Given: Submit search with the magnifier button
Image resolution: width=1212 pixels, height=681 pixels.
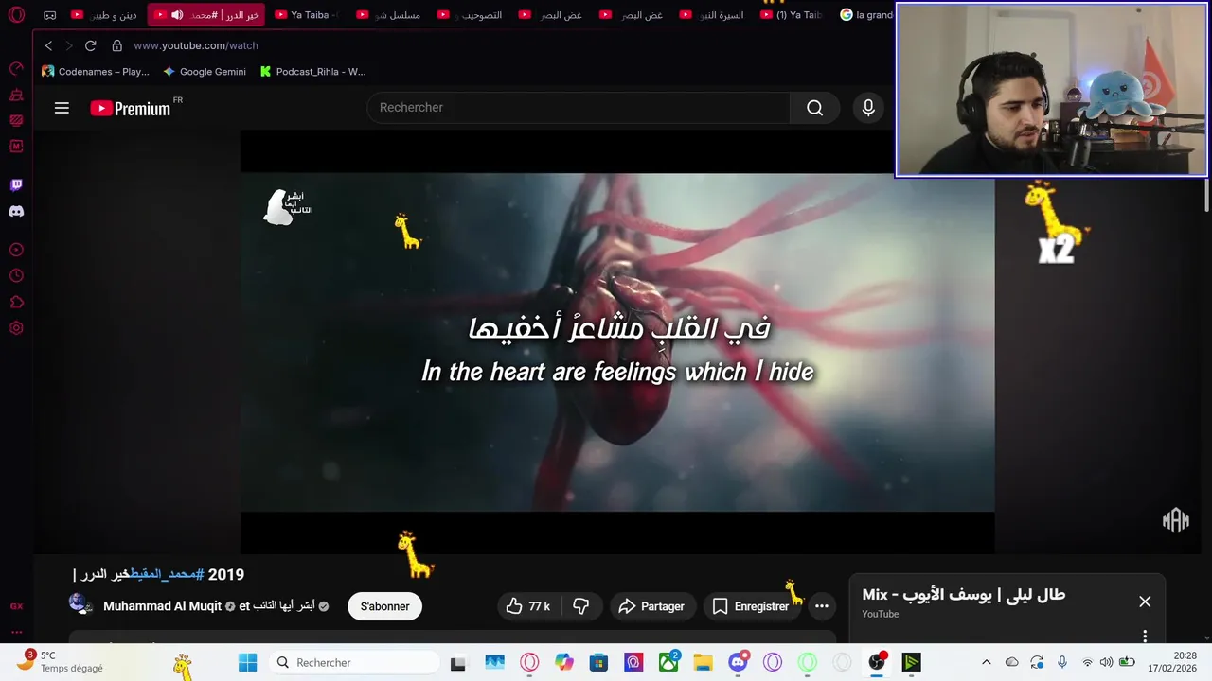Looking at the screenshot, I should [814, 108].
